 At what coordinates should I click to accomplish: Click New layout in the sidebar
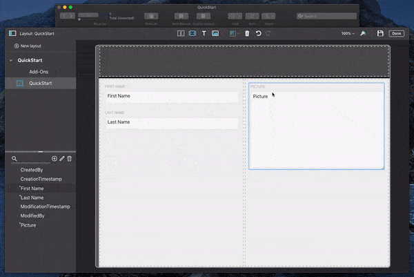[28, 46]
